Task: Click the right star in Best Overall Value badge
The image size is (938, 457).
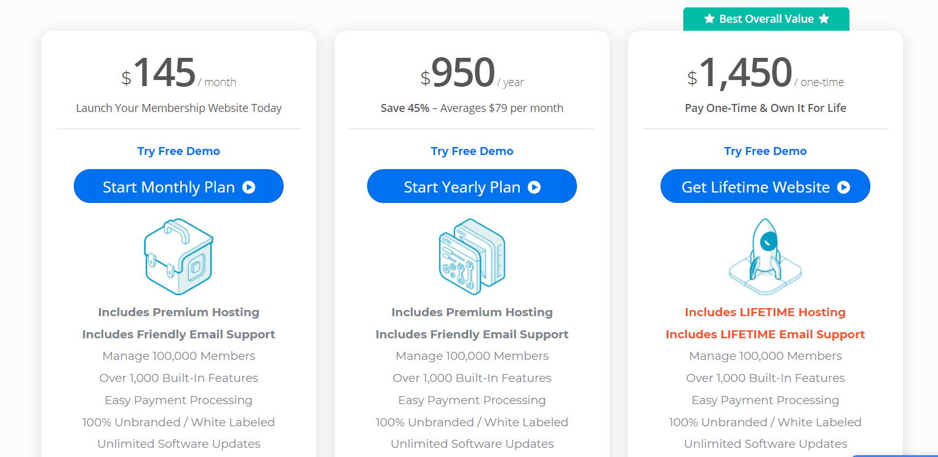Action: pyautogui.click(x=822, y=18)
